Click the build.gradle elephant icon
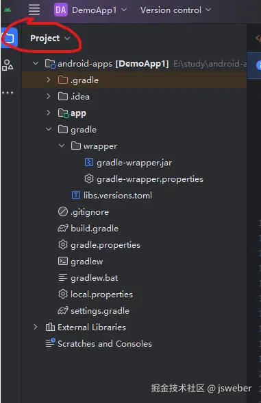 click(x=63, y=228)
